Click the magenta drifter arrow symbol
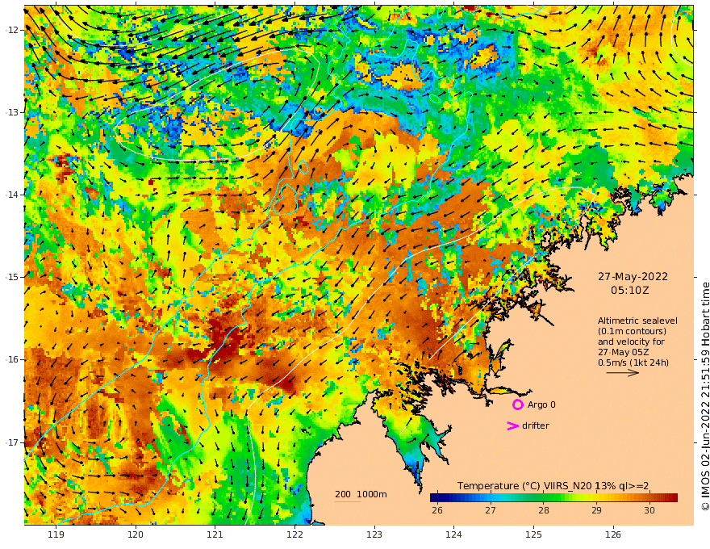The image size is (710, 549). (x=512, y=425)
